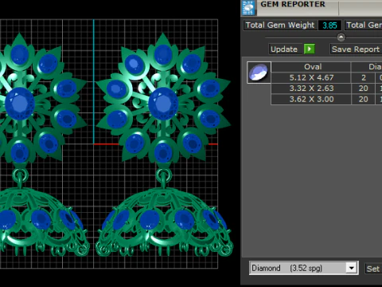This screenshot has width=382, height=287.
Task: Click quantity 20 in the 3.32 X 2.63 row
Action: pyautogui.click(x=364, y=88)
